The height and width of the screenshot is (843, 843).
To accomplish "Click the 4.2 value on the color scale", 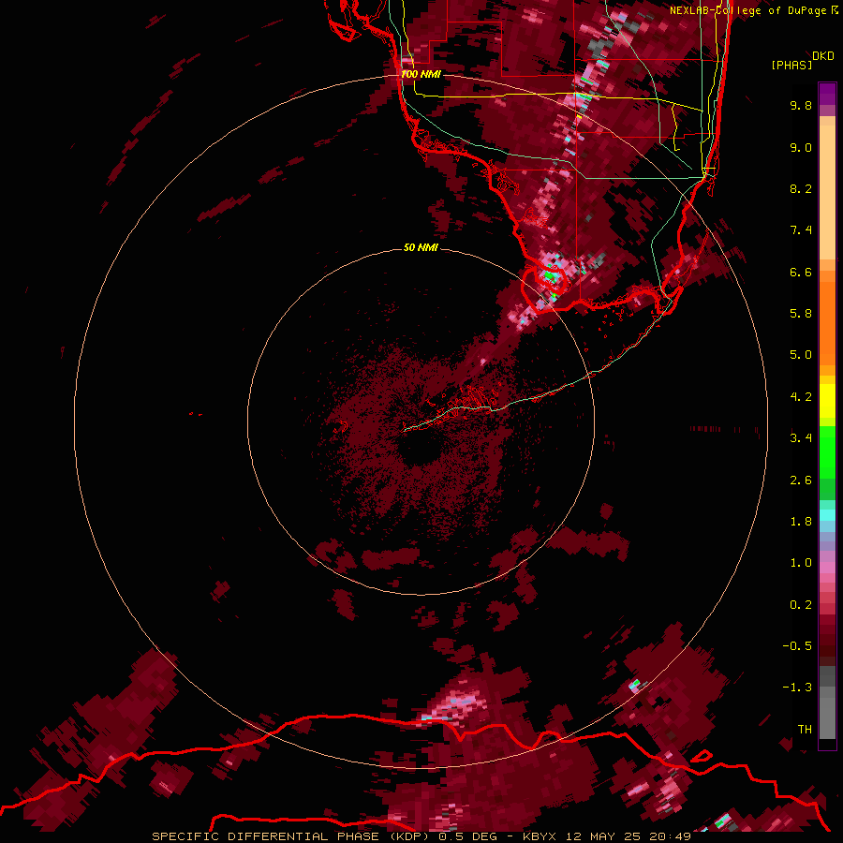I will point(801,397).
